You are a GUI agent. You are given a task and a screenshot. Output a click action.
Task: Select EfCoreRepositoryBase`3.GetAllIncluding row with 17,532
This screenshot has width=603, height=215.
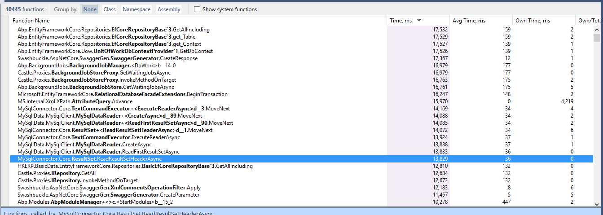(301, 30)
